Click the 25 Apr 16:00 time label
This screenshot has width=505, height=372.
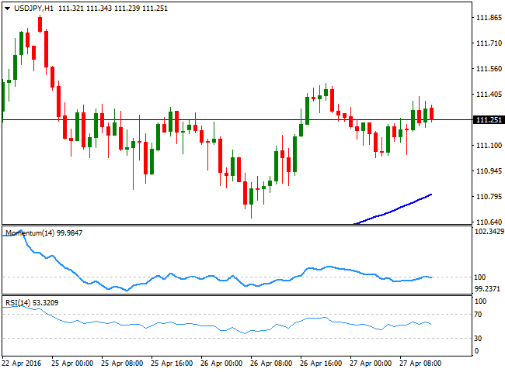click(172, 363)
